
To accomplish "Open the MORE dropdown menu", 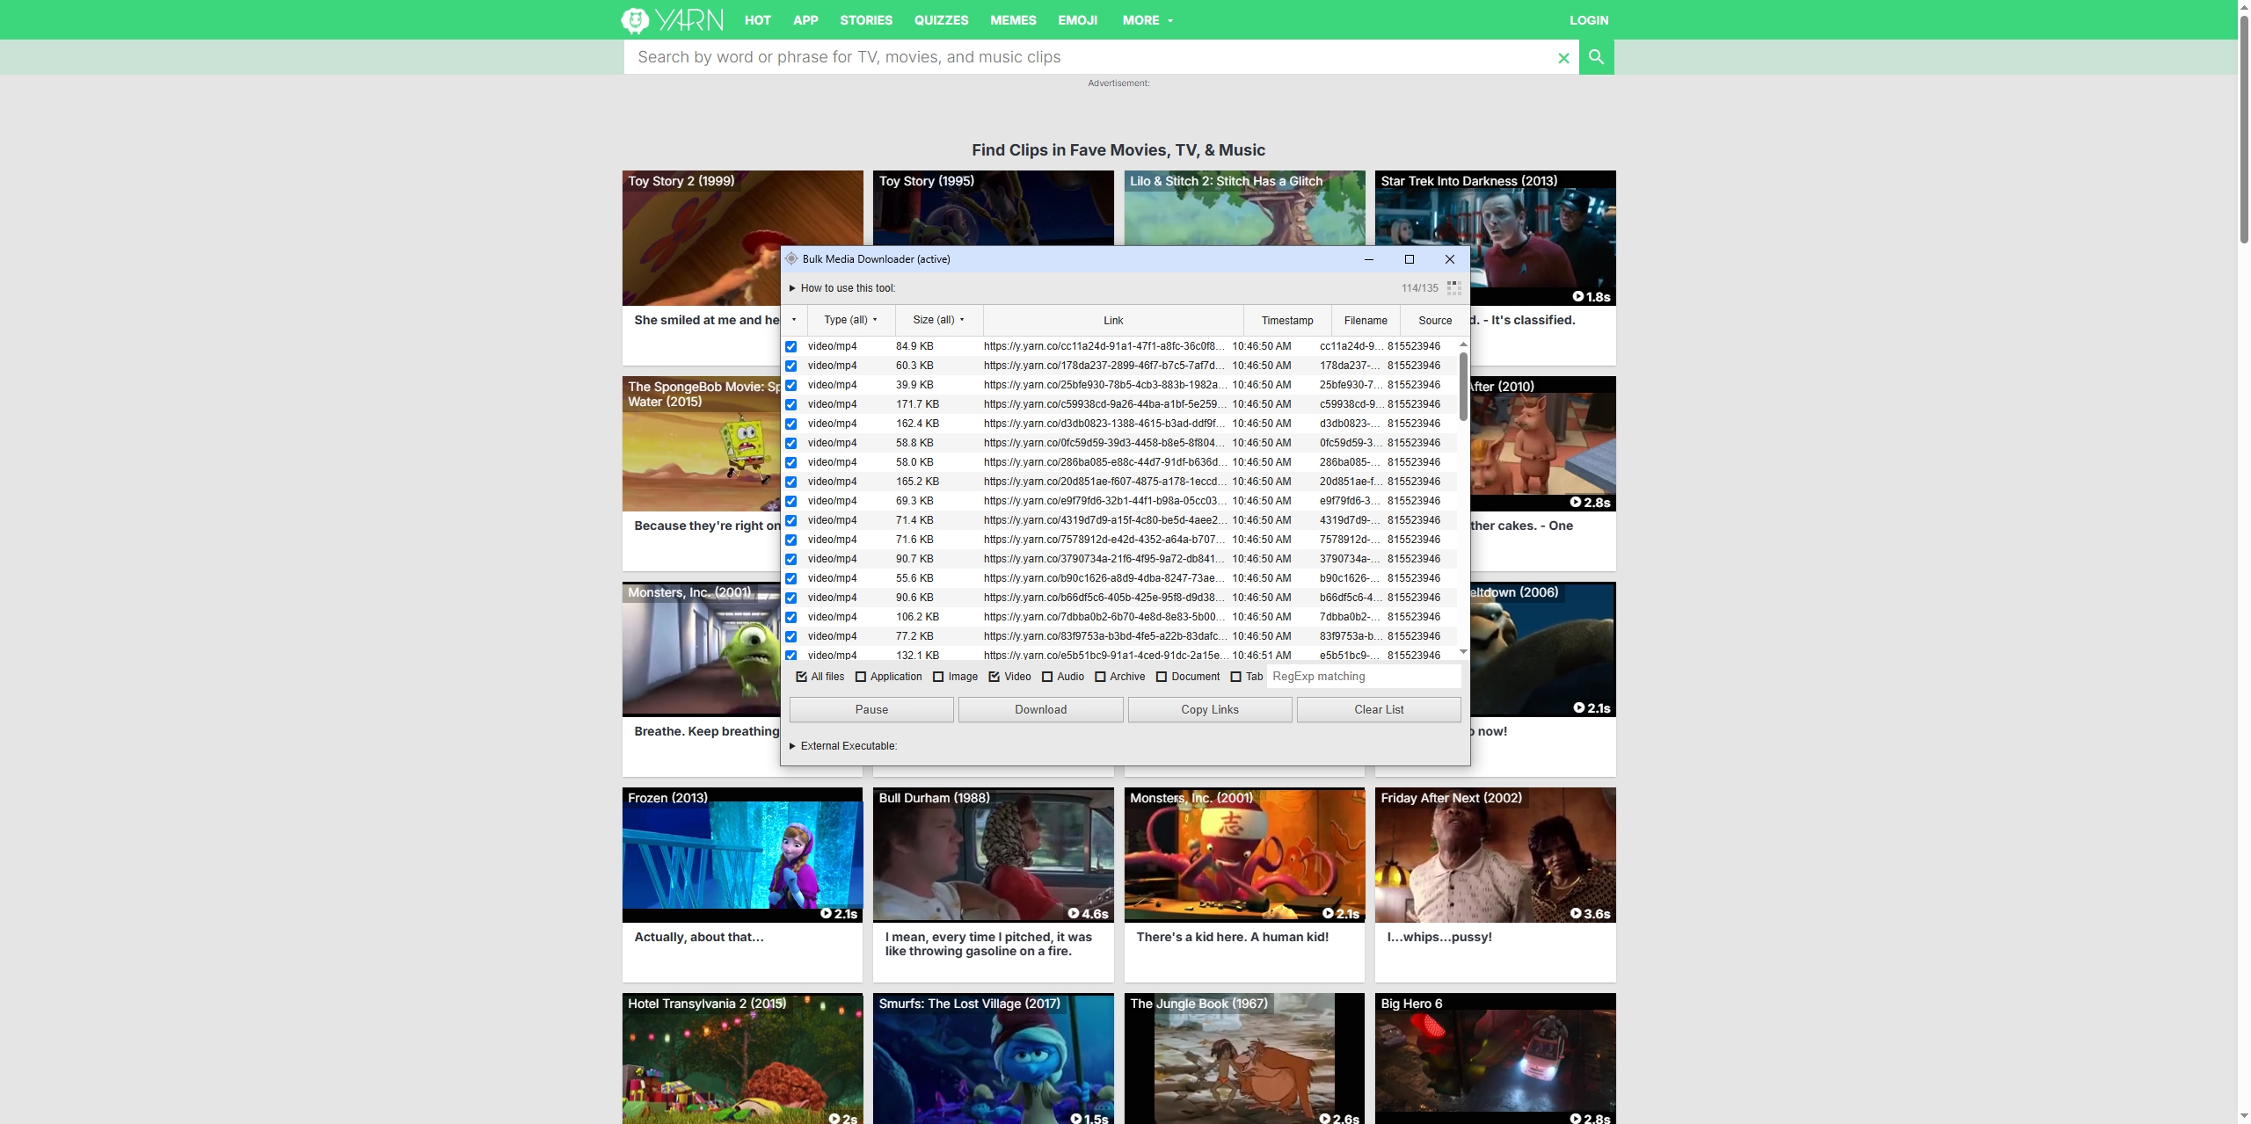I will tap(1147, 20).
